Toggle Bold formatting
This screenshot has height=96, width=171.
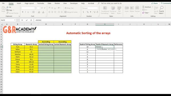pos(23,12)
